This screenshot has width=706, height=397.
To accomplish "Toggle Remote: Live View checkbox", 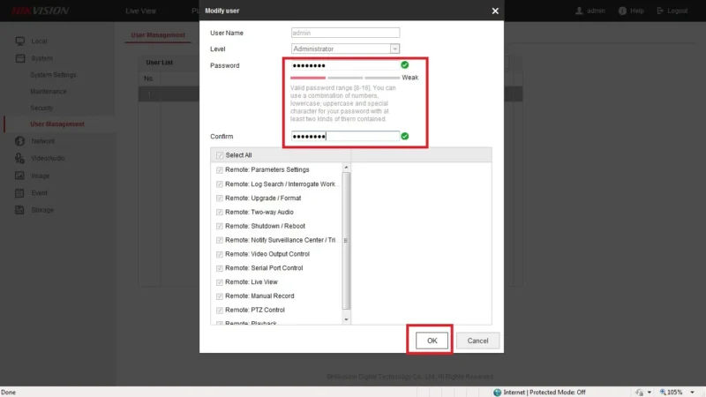I will point(219,282).
